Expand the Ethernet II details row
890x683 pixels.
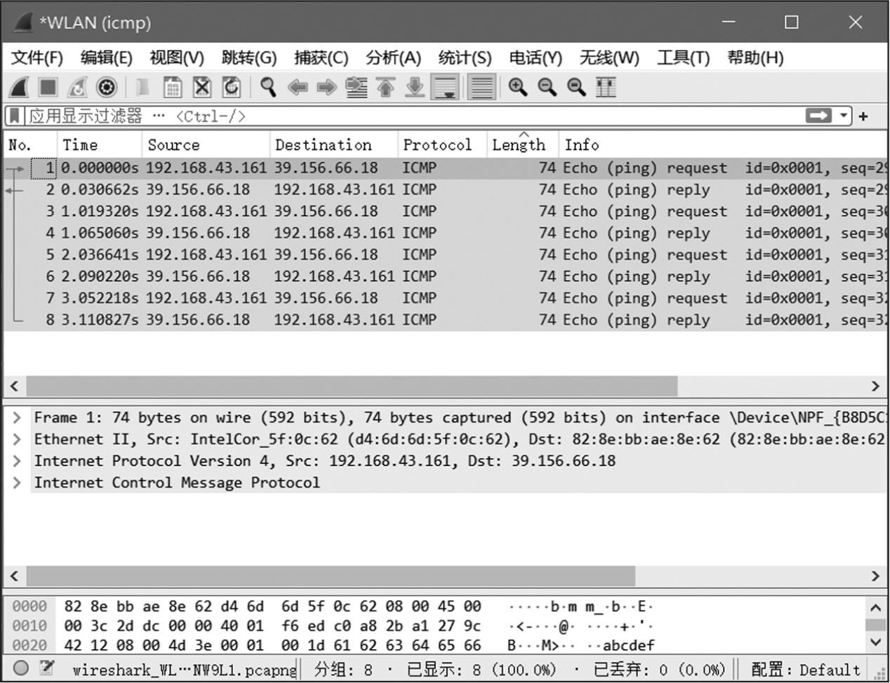tap(17, 440)
